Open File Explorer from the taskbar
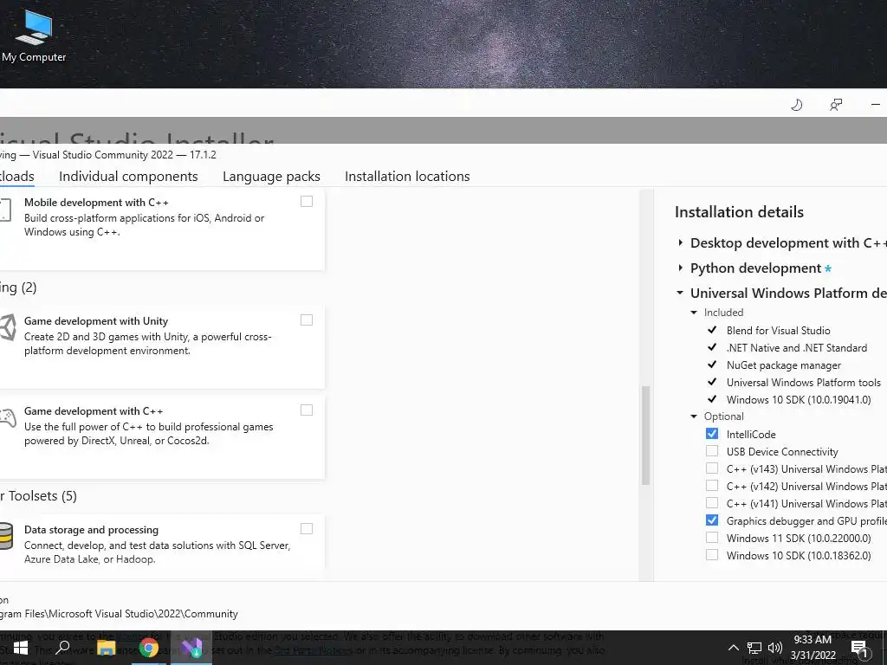 click(x=106, y=648)
